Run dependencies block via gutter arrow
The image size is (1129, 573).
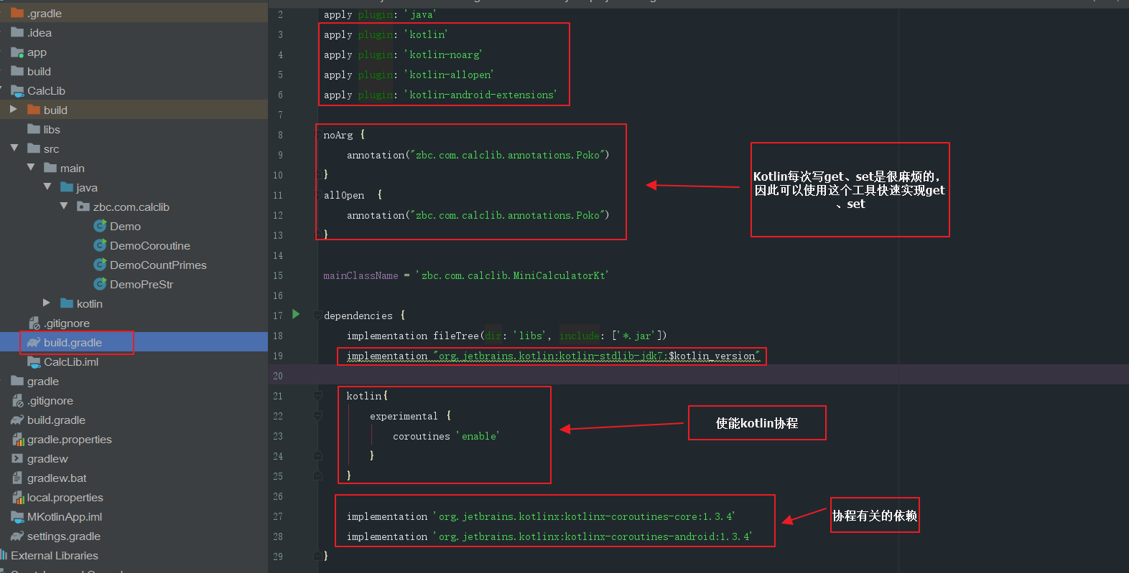coord(296,314)
